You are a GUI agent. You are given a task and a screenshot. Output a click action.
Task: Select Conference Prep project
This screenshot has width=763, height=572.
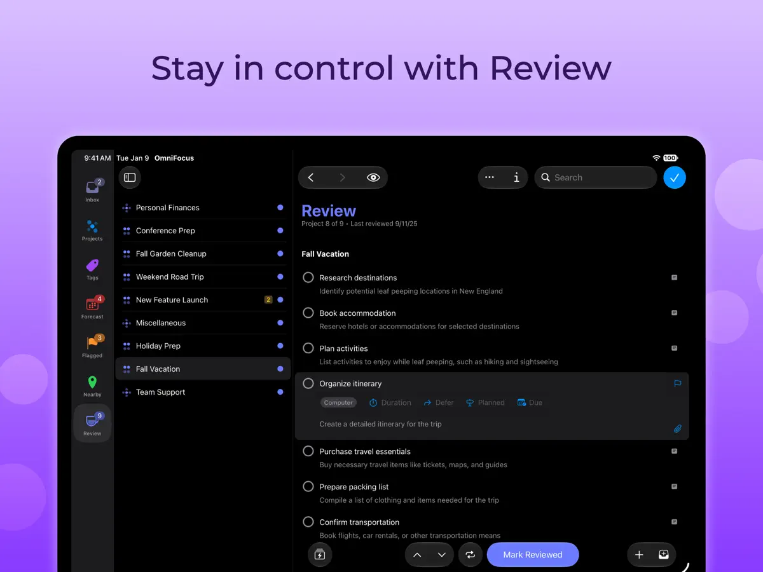point(203,231)
